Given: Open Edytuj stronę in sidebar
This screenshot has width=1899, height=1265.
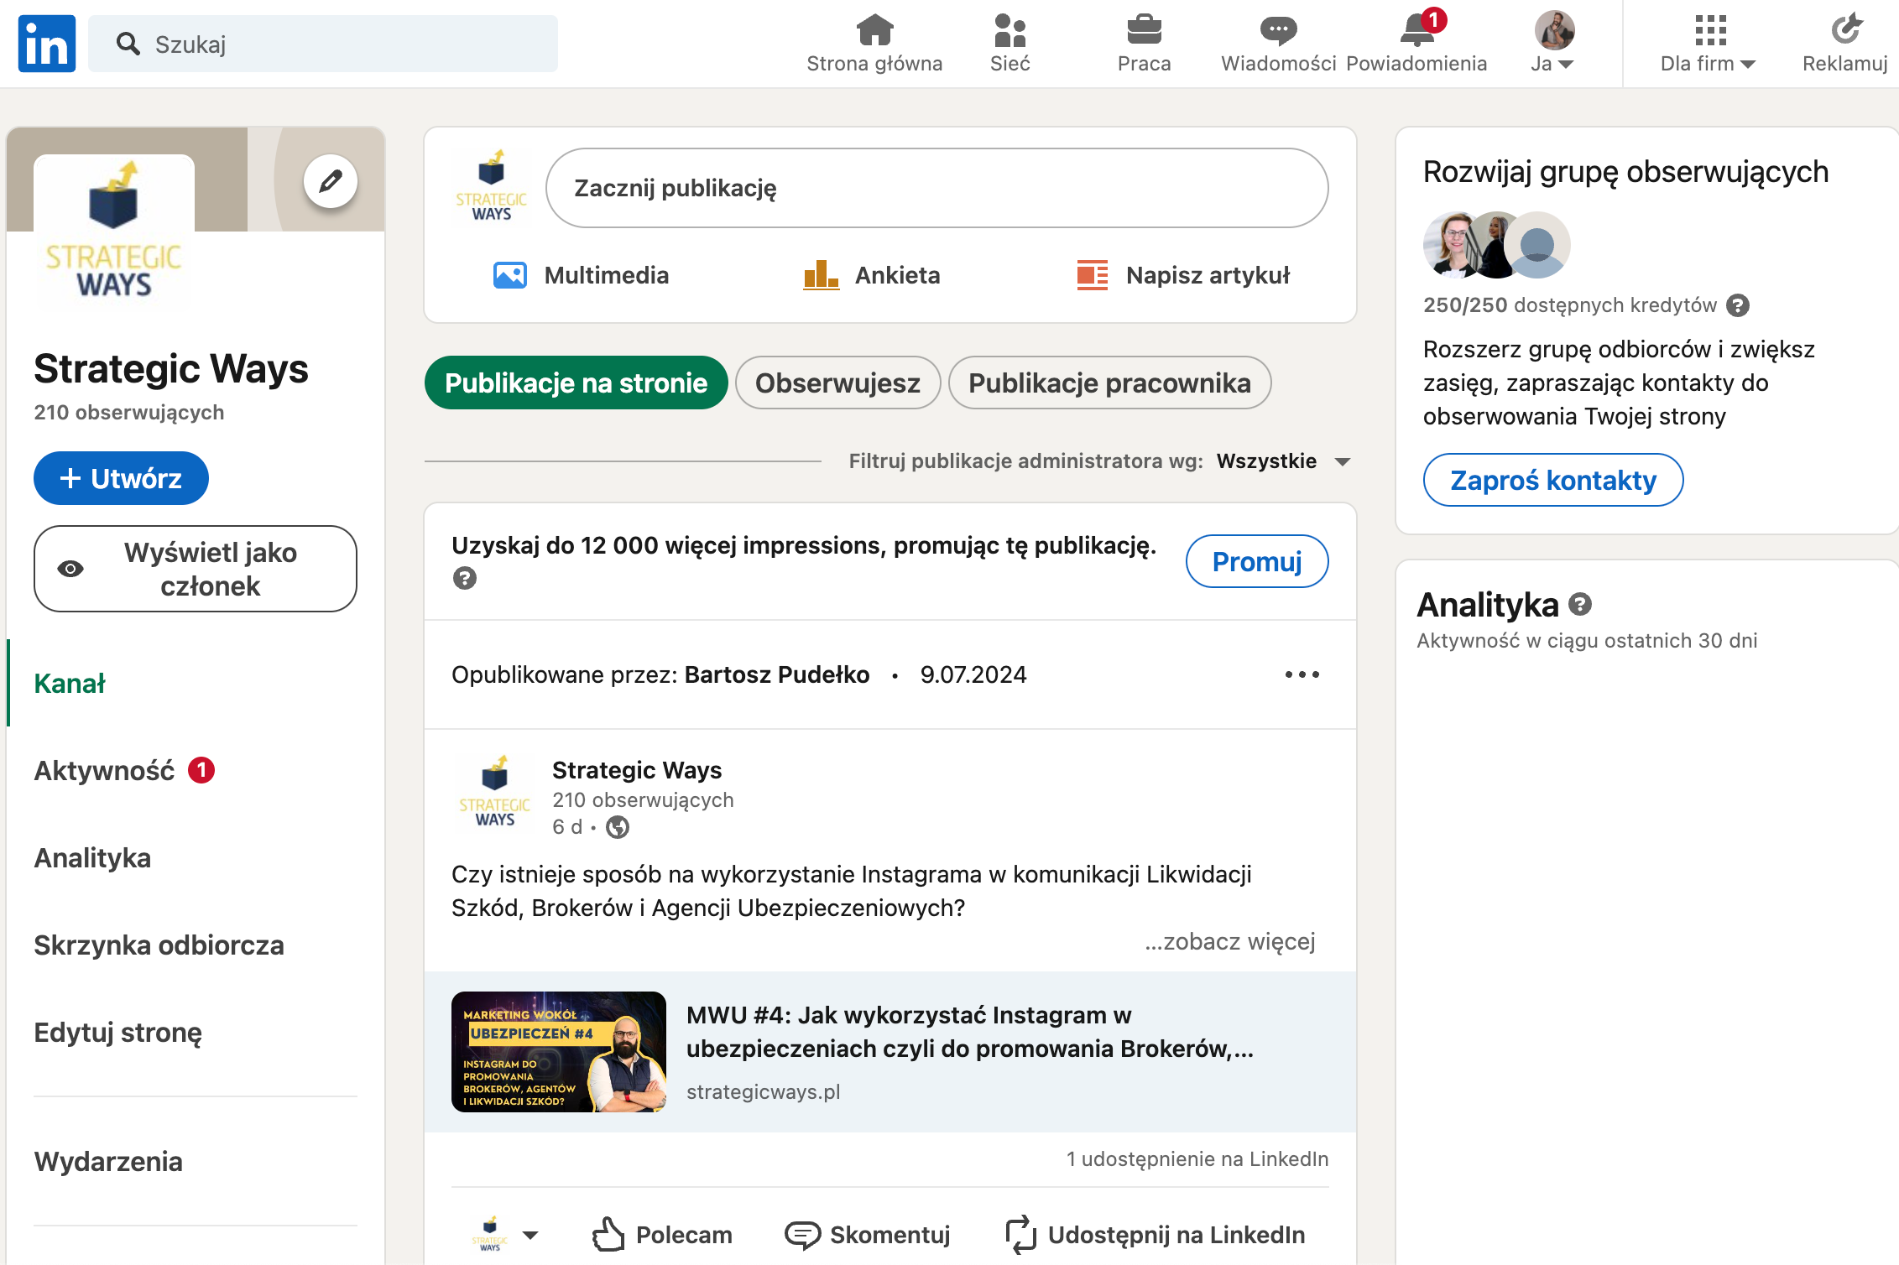Looking at the screenshot, I should tap(117, 1032).
